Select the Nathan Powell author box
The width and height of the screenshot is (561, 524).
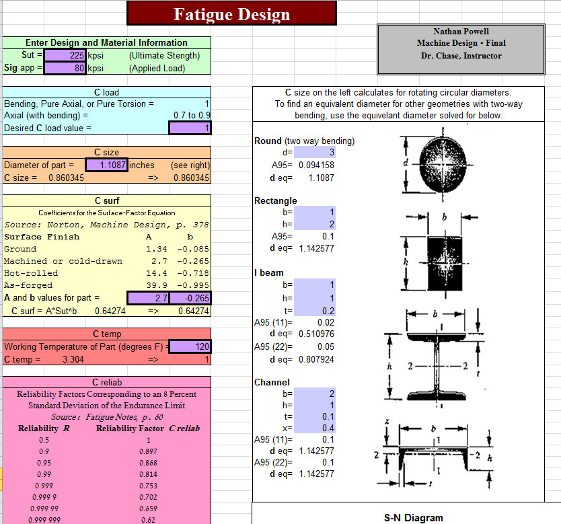pos(461,49)
